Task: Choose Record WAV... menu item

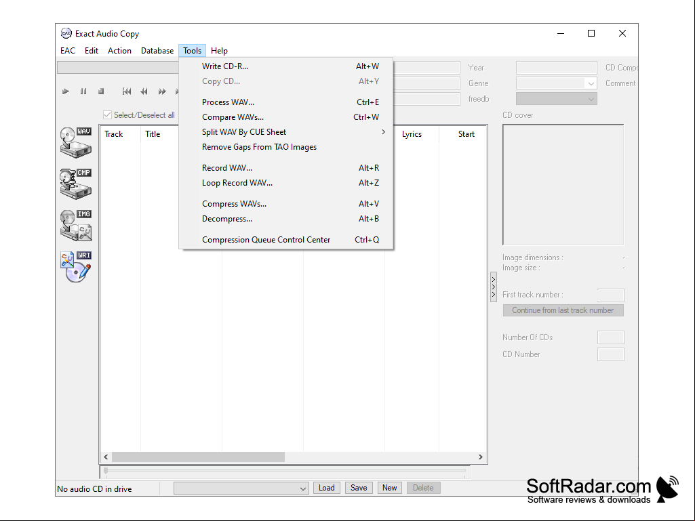Action: (x=286, y=168)
